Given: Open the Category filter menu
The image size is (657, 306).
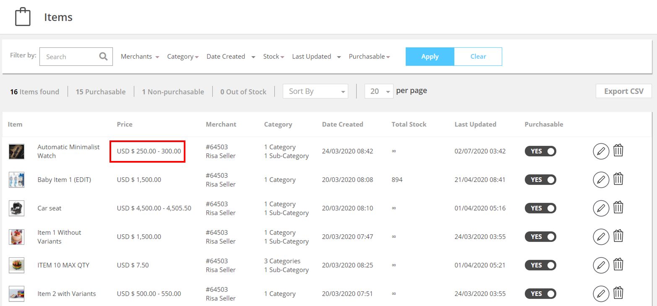Looking at the screenshot, I should click(182, 57).
